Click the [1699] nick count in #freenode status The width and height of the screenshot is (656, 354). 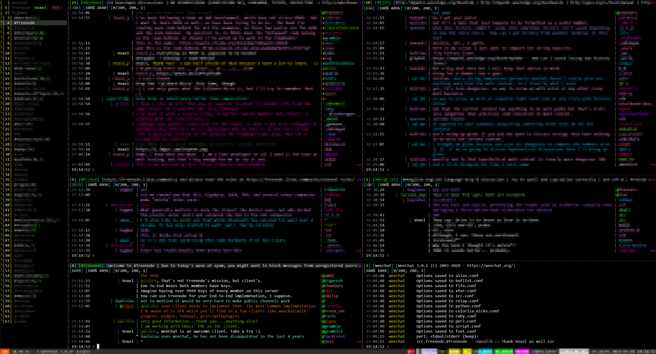(76, 271)
